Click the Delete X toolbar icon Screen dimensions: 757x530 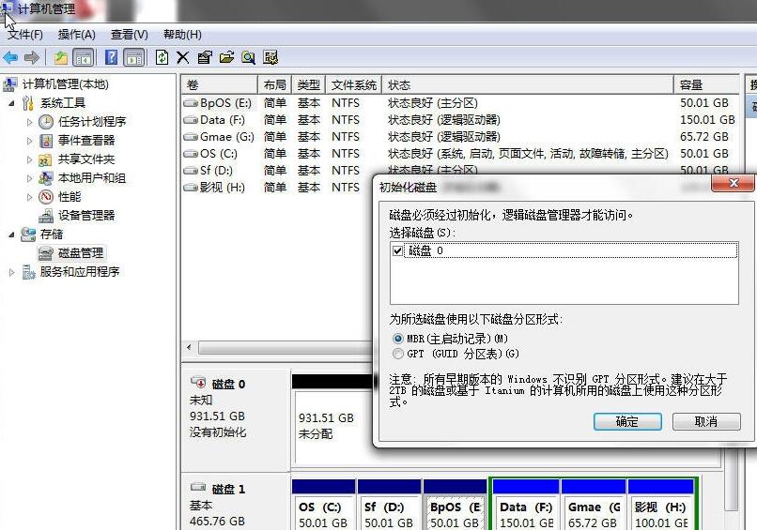[x=182, y=58]
